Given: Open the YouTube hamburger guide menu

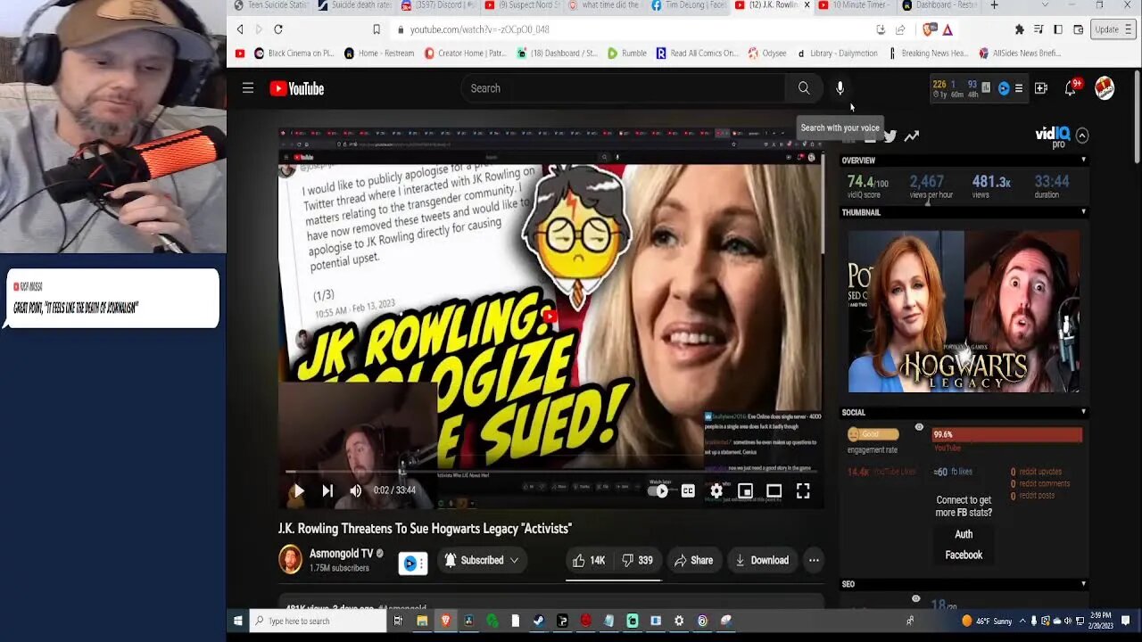Looking at the screenshot, I should coord(248,88).
